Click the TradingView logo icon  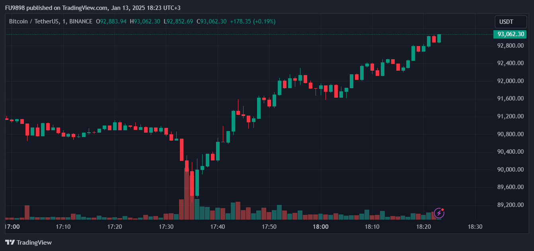[x=10, y=242]
